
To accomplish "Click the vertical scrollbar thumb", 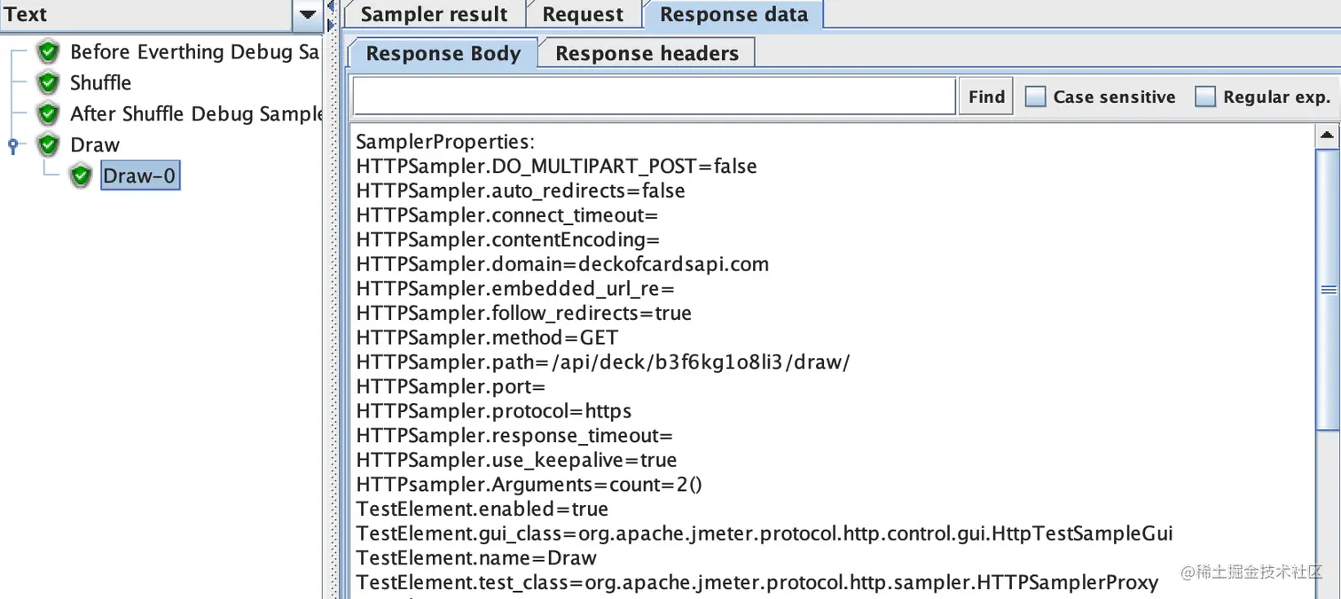I will (x=1328, y=290).
